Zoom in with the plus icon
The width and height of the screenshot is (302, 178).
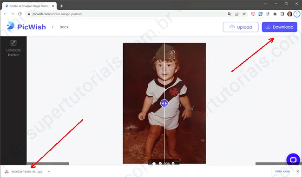click(x=173, y=164)
